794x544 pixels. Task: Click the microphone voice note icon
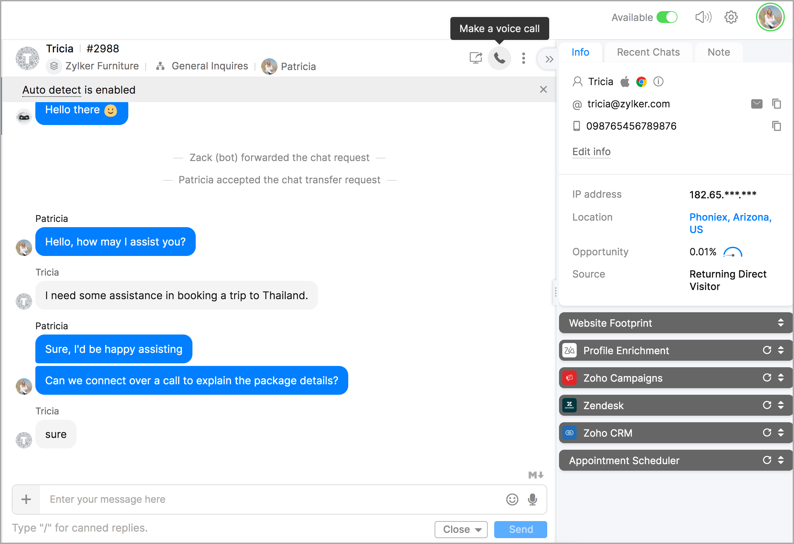pyautogui.click(x=532, y=499)
